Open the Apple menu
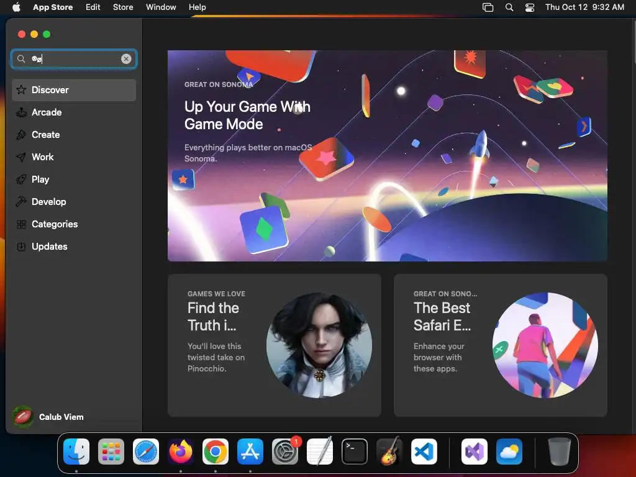This screenshot has height=477, width=636. (x=16, y=7)
